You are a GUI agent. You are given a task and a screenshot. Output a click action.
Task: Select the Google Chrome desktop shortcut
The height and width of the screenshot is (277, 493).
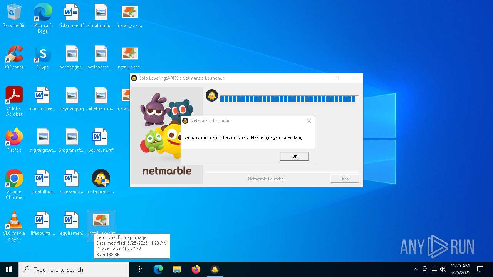tap(14, 185)
